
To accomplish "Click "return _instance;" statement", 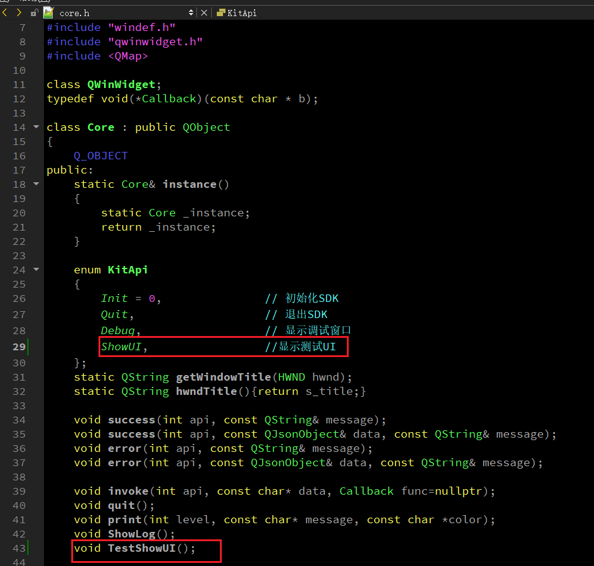I will coord(159,227).
